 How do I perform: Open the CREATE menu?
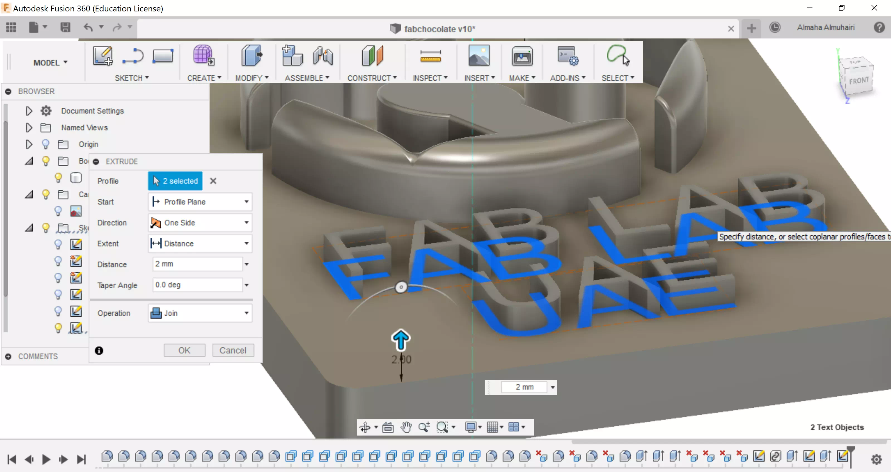[x=204, y=78]
